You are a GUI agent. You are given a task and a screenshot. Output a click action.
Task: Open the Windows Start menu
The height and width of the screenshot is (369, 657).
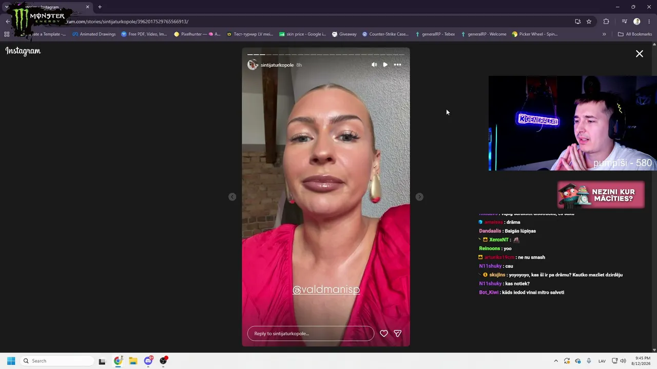[x=11, y=361]
